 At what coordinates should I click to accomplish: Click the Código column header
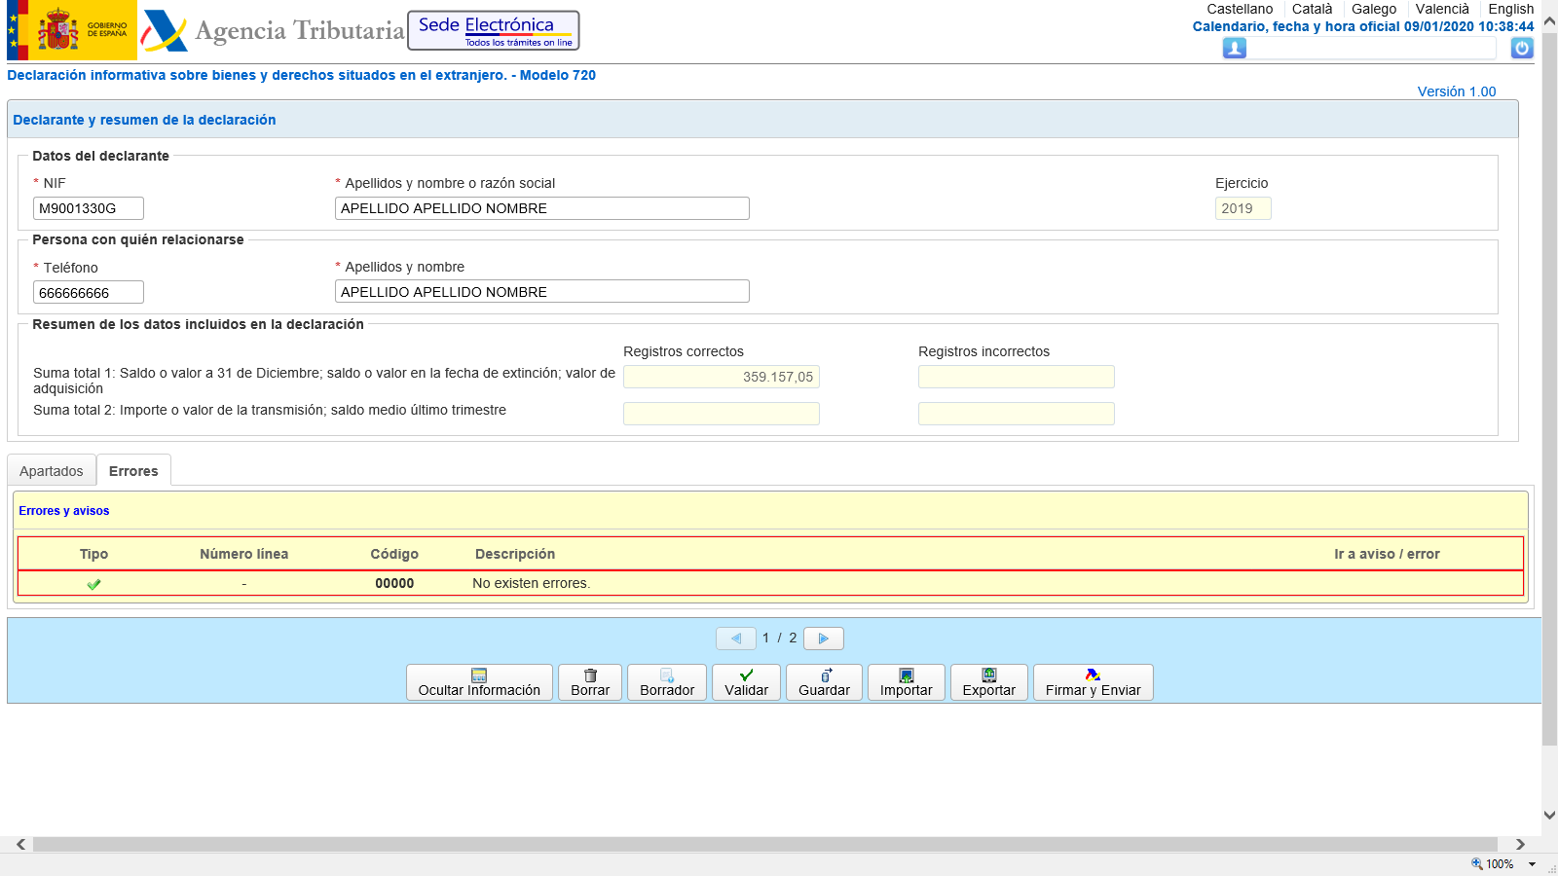coord(394,554)
